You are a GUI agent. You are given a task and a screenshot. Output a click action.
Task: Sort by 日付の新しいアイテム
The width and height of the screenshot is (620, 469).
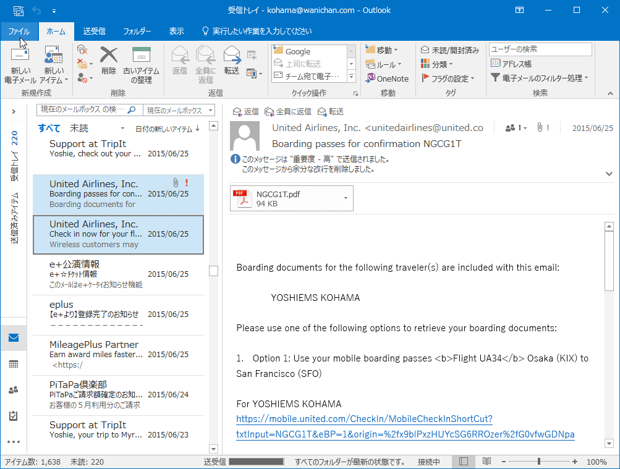tap(168, 129)
